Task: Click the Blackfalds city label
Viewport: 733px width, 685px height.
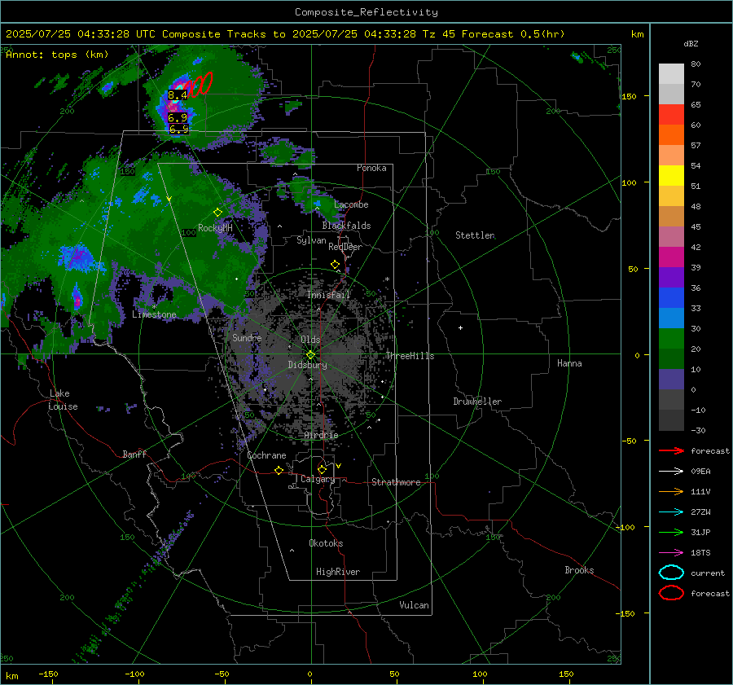Action: pyautogui.click(x=346, y=226)
